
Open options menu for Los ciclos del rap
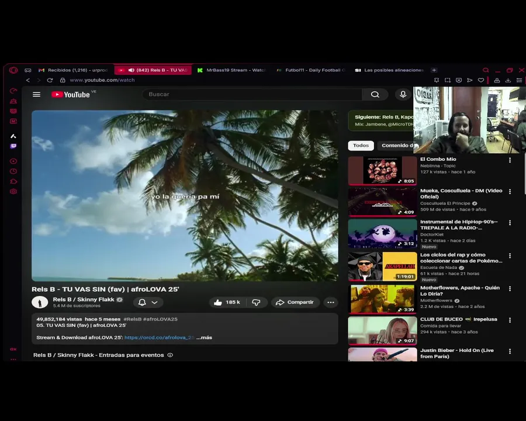[510, 256]
